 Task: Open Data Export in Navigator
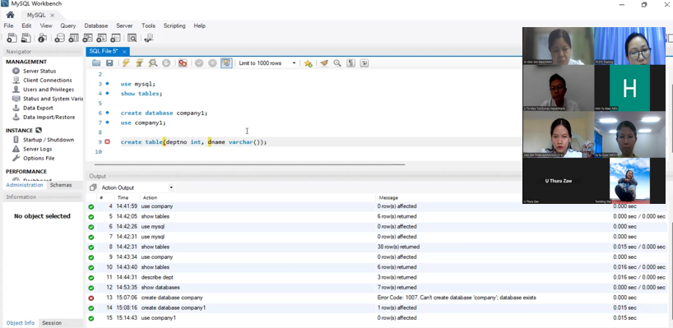[x=38, y=108]
